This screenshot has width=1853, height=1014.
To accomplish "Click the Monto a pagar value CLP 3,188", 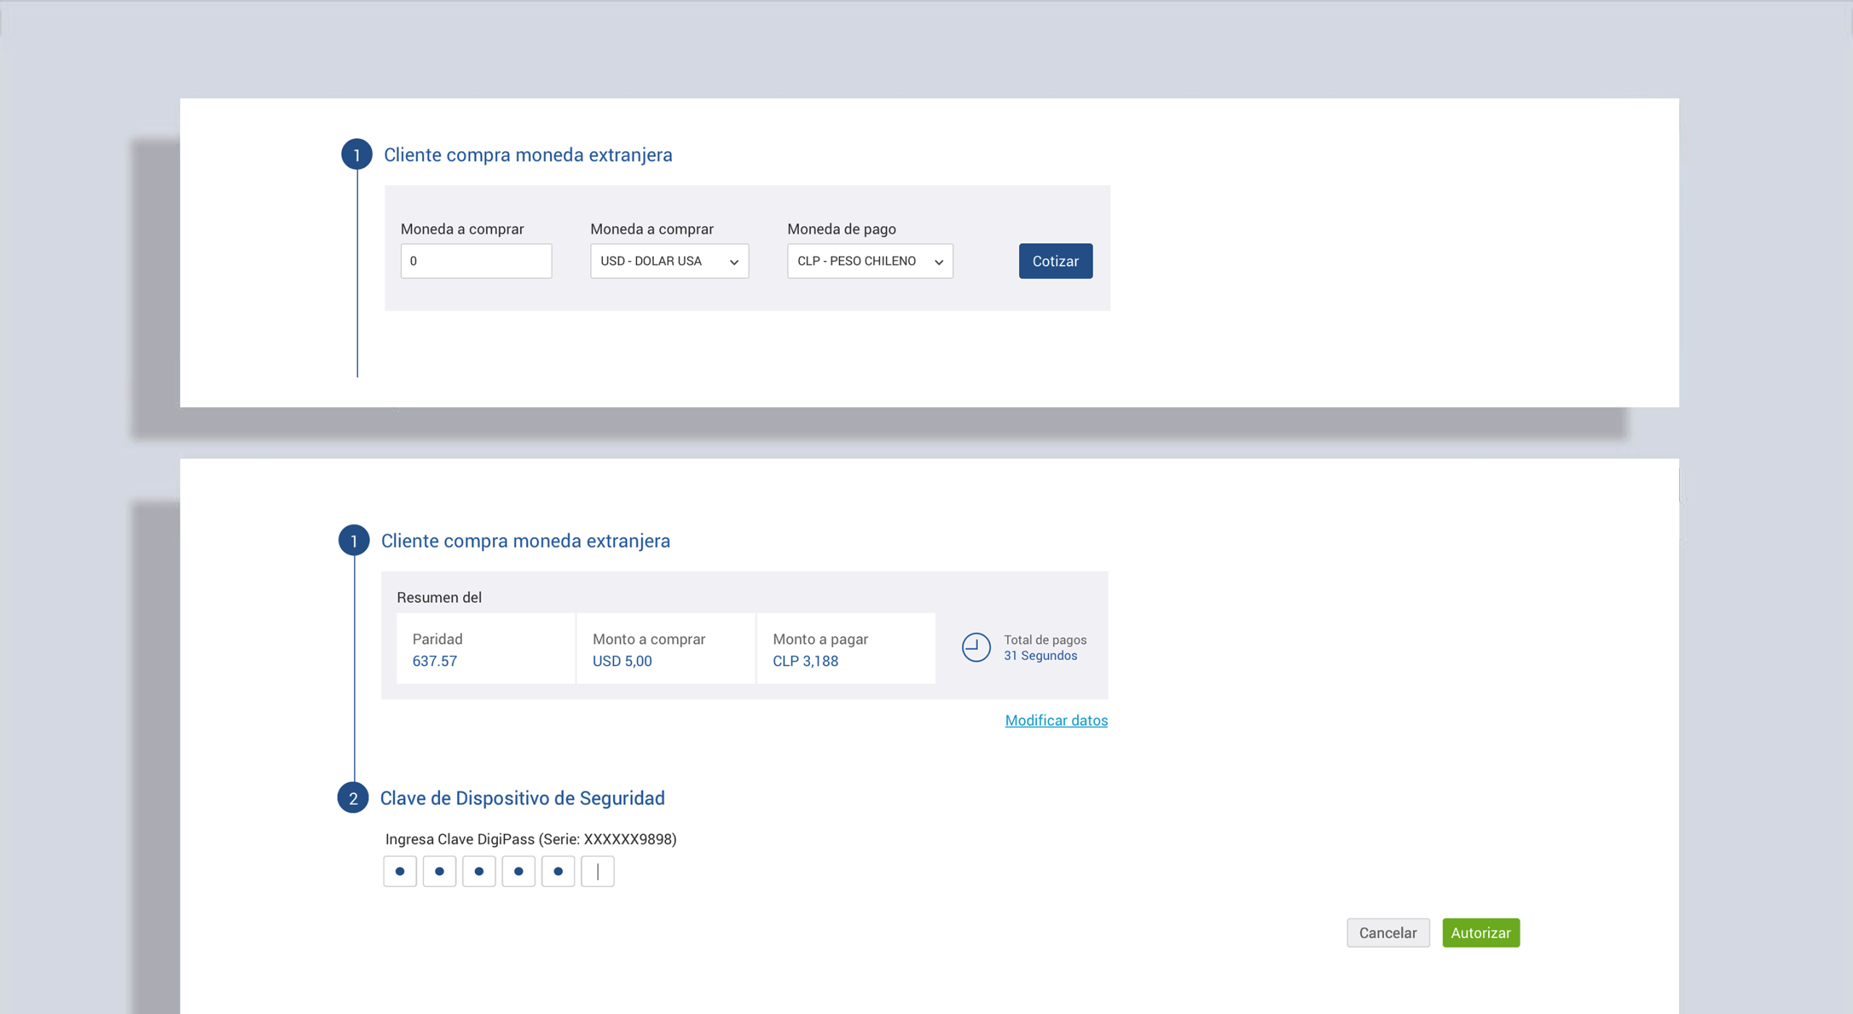I will 805,661.
